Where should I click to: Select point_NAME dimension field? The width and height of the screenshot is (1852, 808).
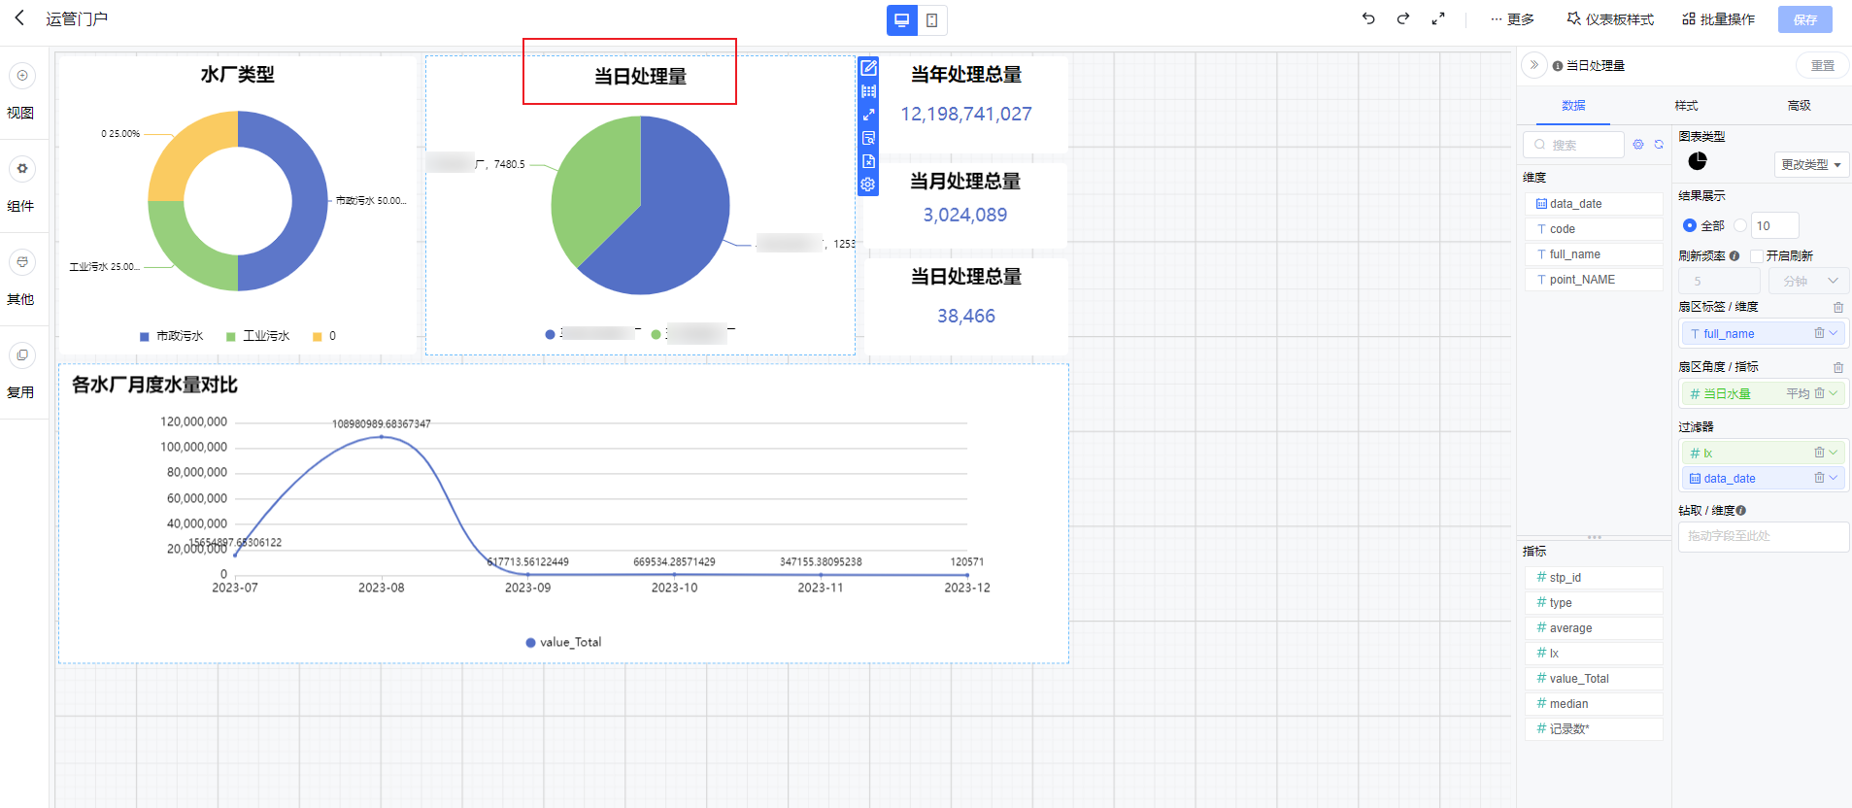pos(1594,280)
